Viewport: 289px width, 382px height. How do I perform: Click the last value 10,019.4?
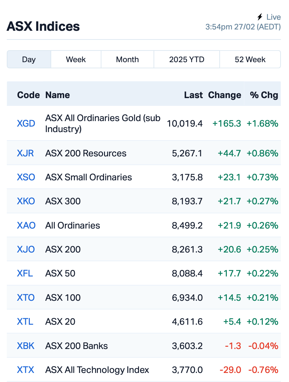coord(185,124)
